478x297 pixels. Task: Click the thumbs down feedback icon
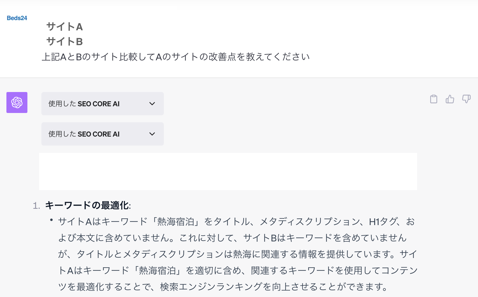(x=466, y=99)
